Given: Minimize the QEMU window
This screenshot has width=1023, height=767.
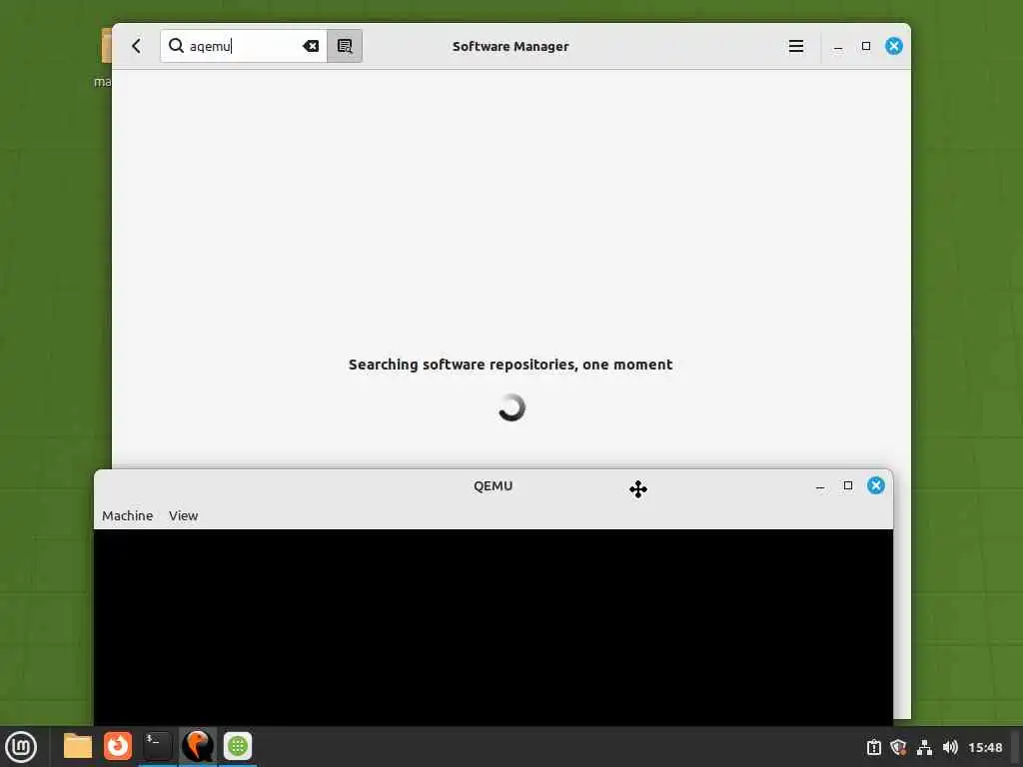Looking at the screenshot, I should (x=820, y=486).
